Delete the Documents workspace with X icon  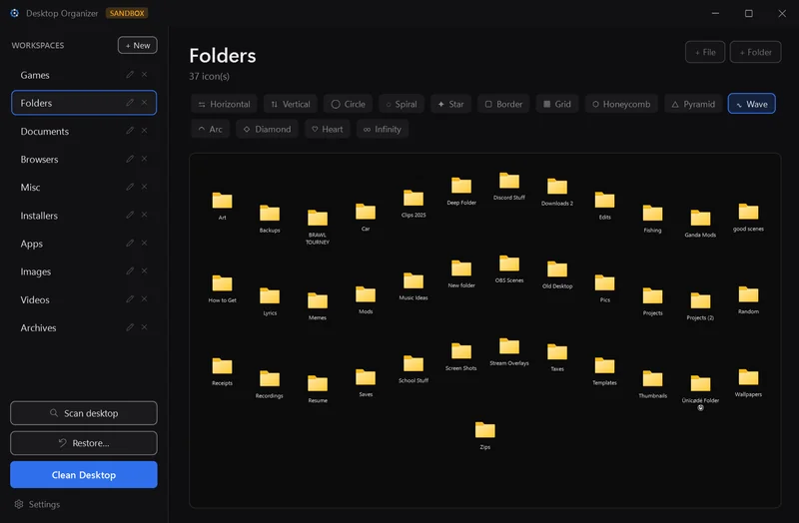145,131
